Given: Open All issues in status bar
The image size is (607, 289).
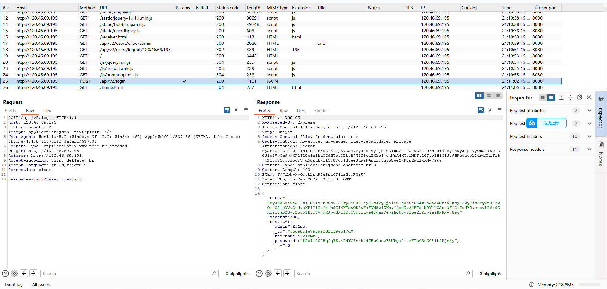Looking at the screenshot, I should click(41, 284).
